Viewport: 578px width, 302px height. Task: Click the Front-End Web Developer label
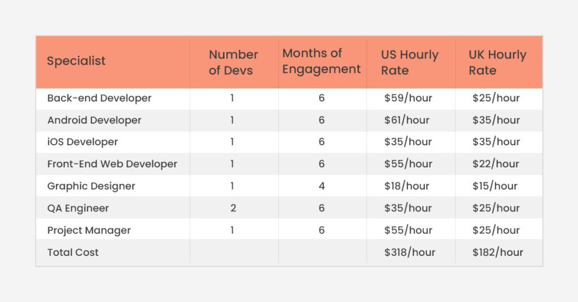[x=112, y=164]
